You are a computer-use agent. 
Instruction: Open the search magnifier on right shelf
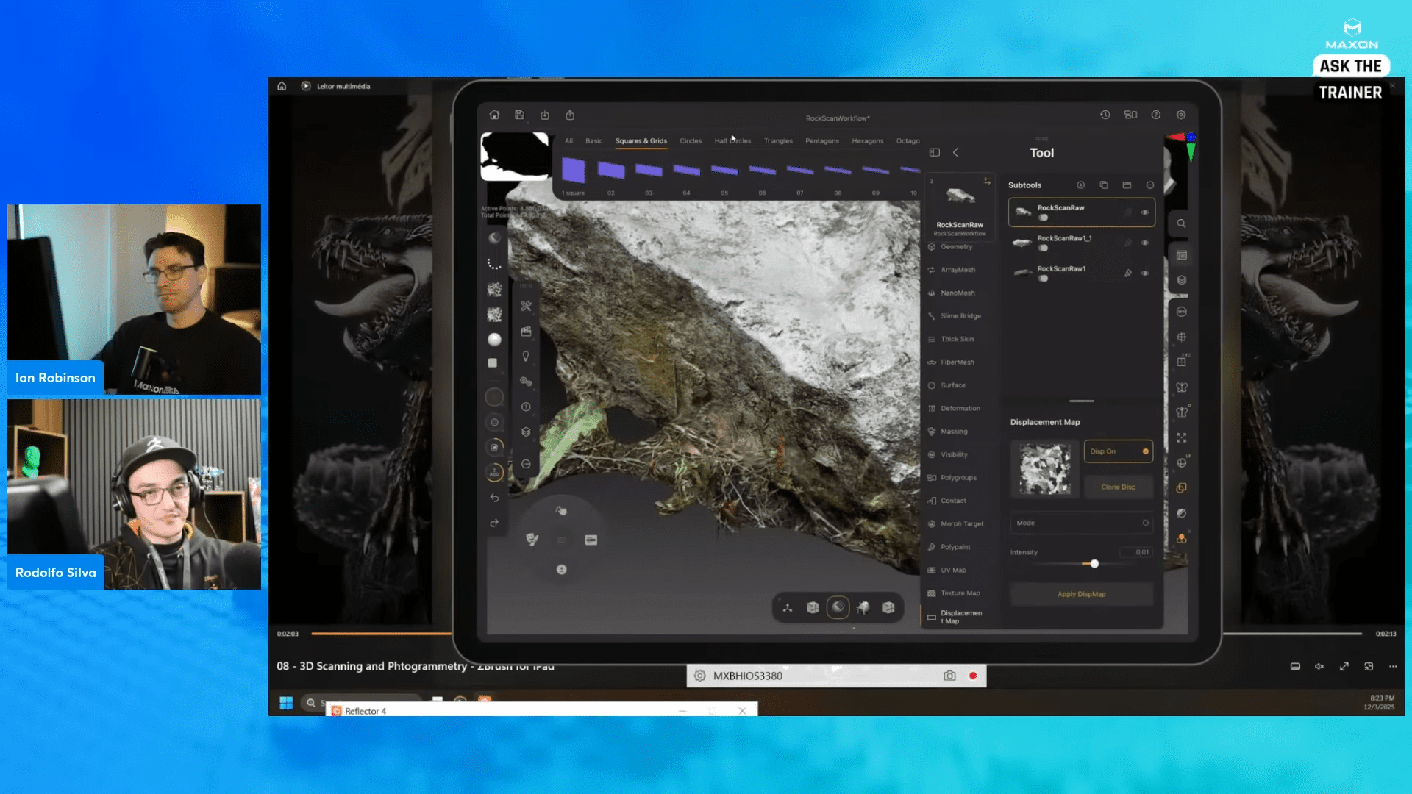click(x=1181, y=223)
